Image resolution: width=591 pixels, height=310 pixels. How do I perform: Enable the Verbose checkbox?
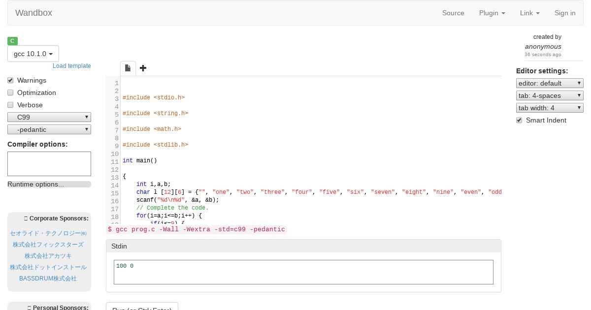(x=10, y=105)
